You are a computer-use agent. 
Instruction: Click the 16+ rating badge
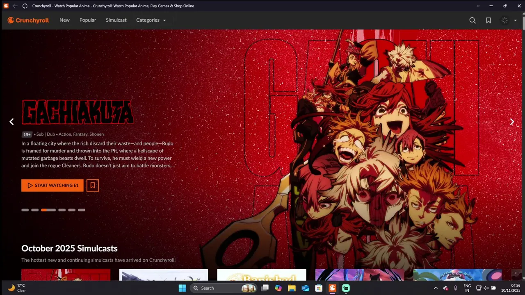tap(27, 134)
